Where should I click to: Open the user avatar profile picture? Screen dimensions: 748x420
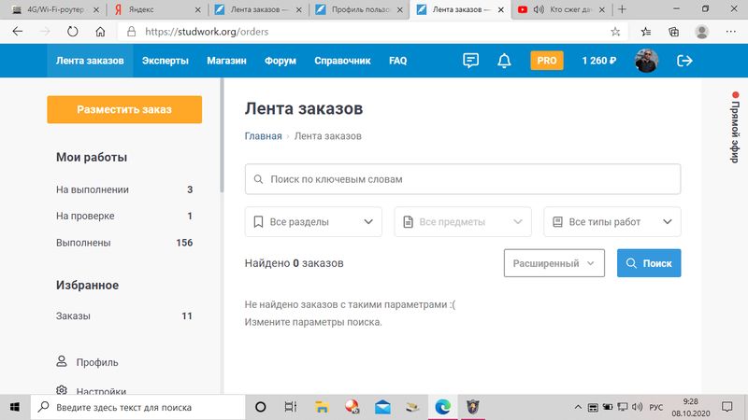[646, 61]
